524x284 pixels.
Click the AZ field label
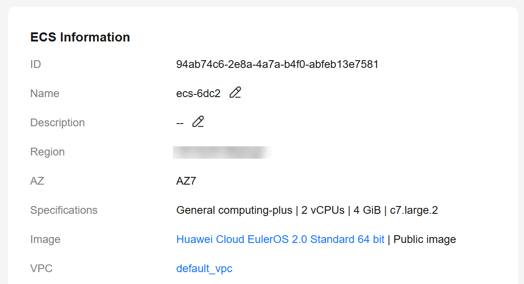[37, 181]
